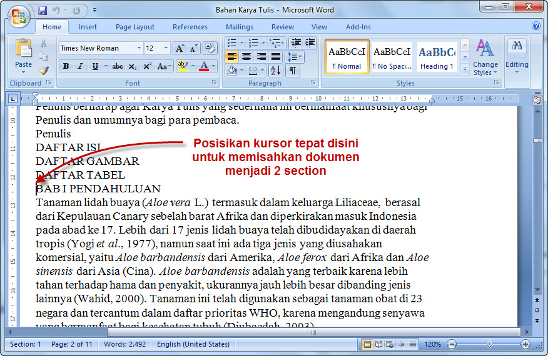Redo the last action

pyautogui.click(x=76, y=11)
